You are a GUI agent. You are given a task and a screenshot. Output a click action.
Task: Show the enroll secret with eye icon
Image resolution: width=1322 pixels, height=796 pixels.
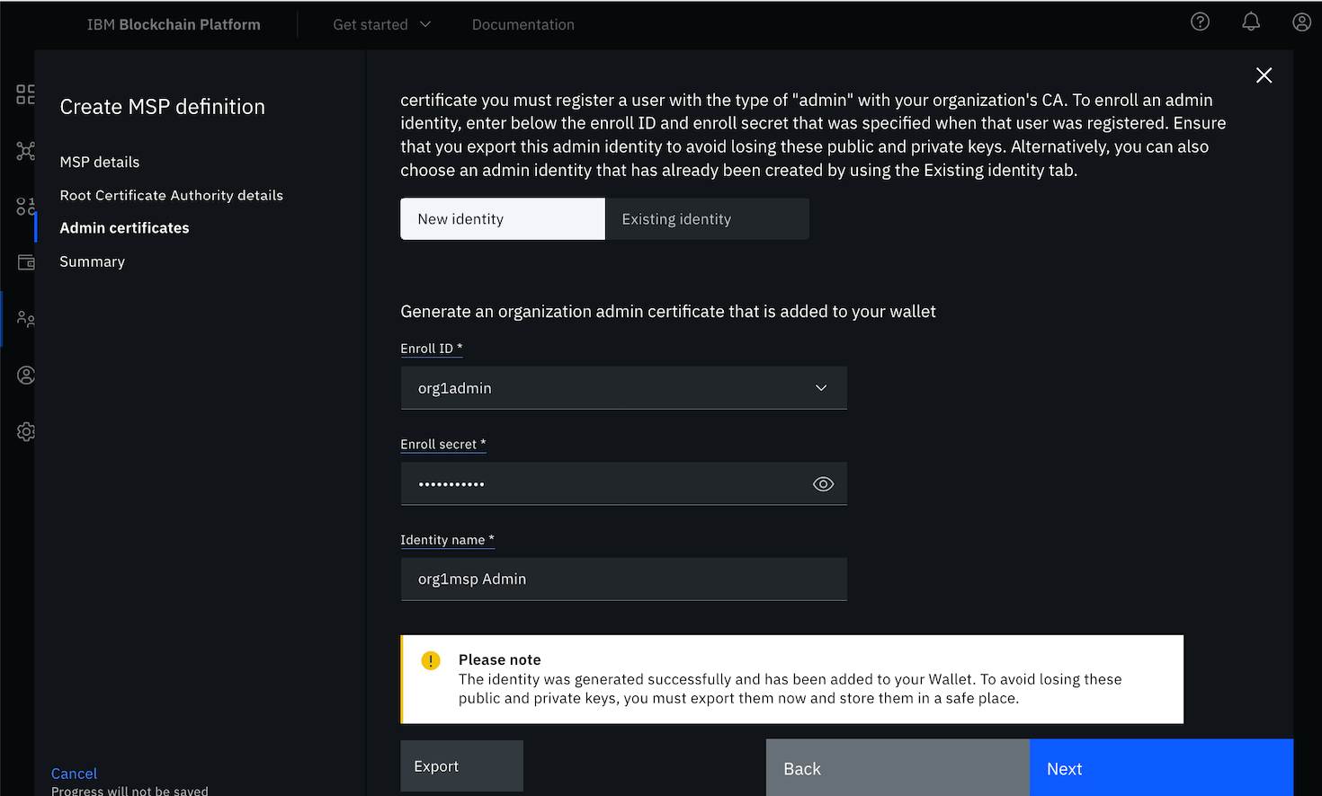[x=823, y=484]
